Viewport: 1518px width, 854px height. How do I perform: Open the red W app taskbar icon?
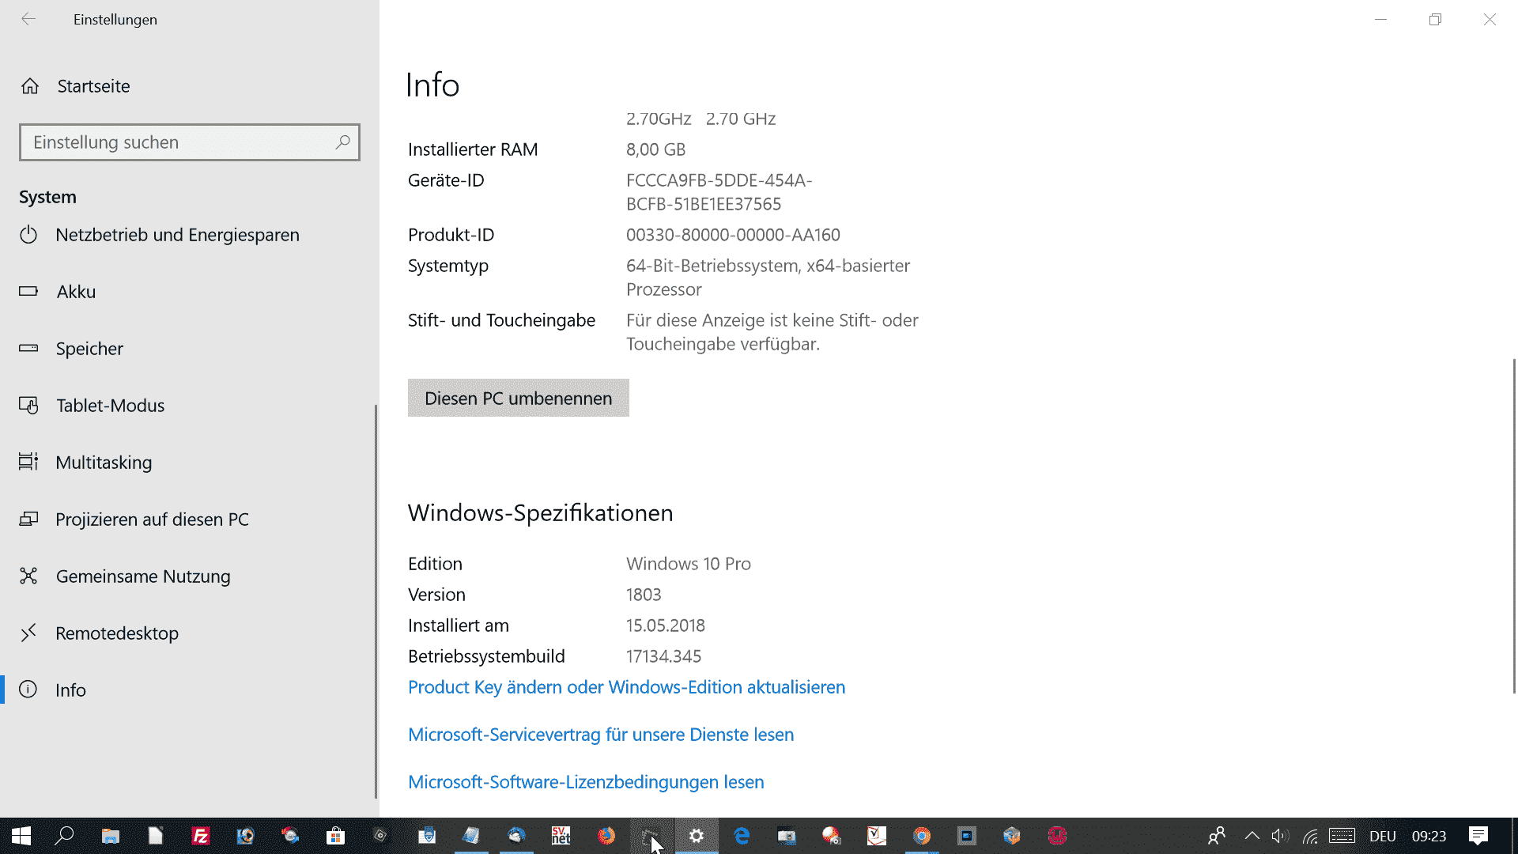pyautogui.click(x=1057, y=836)
